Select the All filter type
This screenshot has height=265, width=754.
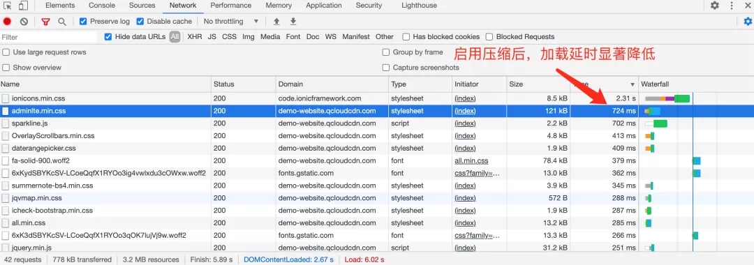(175, 37)
